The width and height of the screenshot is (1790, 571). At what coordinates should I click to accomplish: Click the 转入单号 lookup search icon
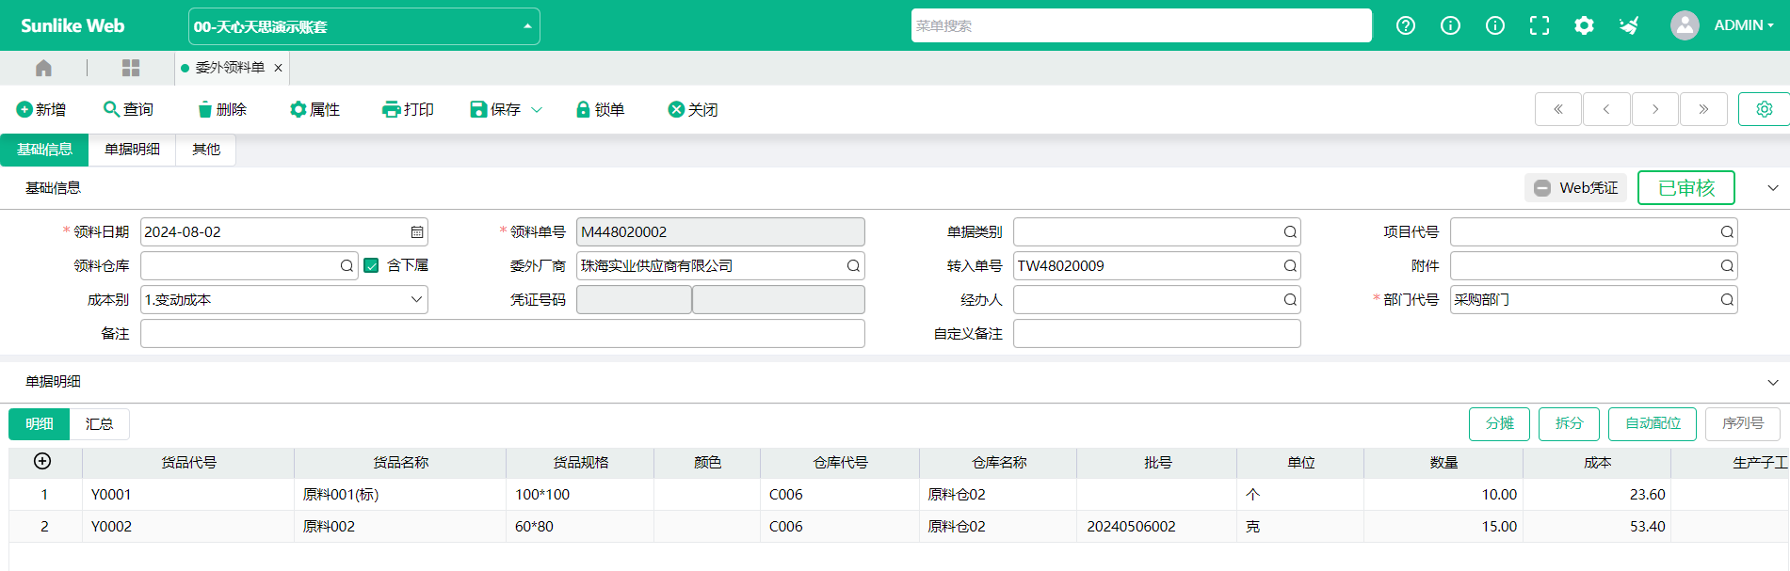(1290, 266)
